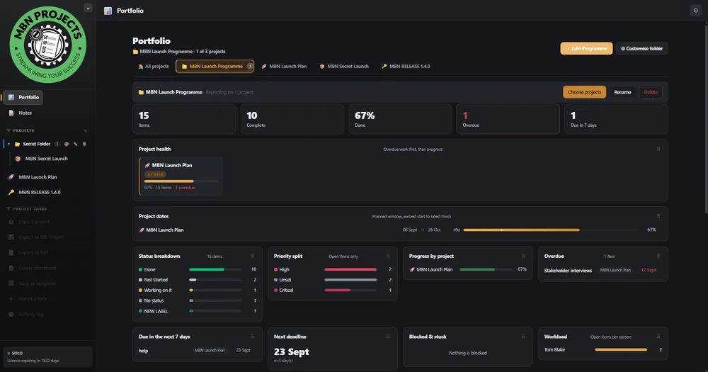This screenshot has width=708, height=372.
Task: Click Progress by project card grip handle
Action: pyautogui.click(x=523, y=256)
